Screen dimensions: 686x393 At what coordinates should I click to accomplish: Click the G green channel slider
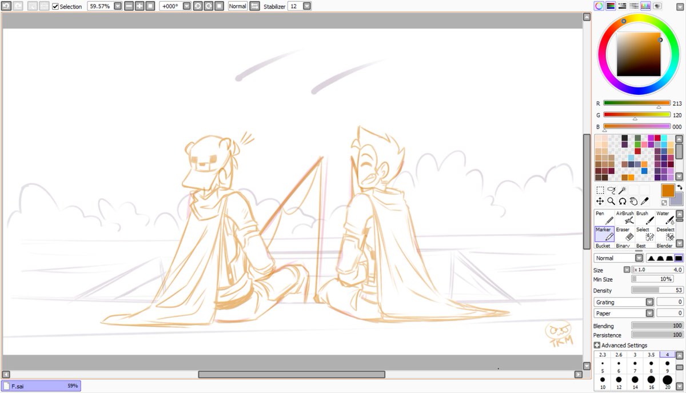coord(637,115)
